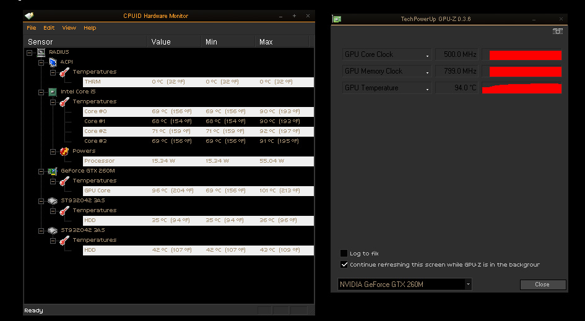Click the 55.04 W max processor value
Viewport: 585px width, 321px height.
pos(272,161)
